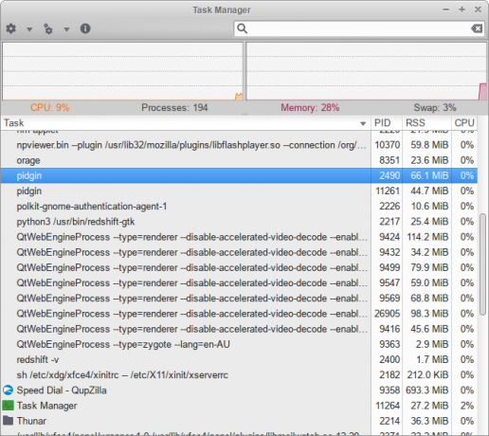The height and width of the screenshot is (436, 489).
Task: Open the settings gear icon
Action: coord(11,28)
